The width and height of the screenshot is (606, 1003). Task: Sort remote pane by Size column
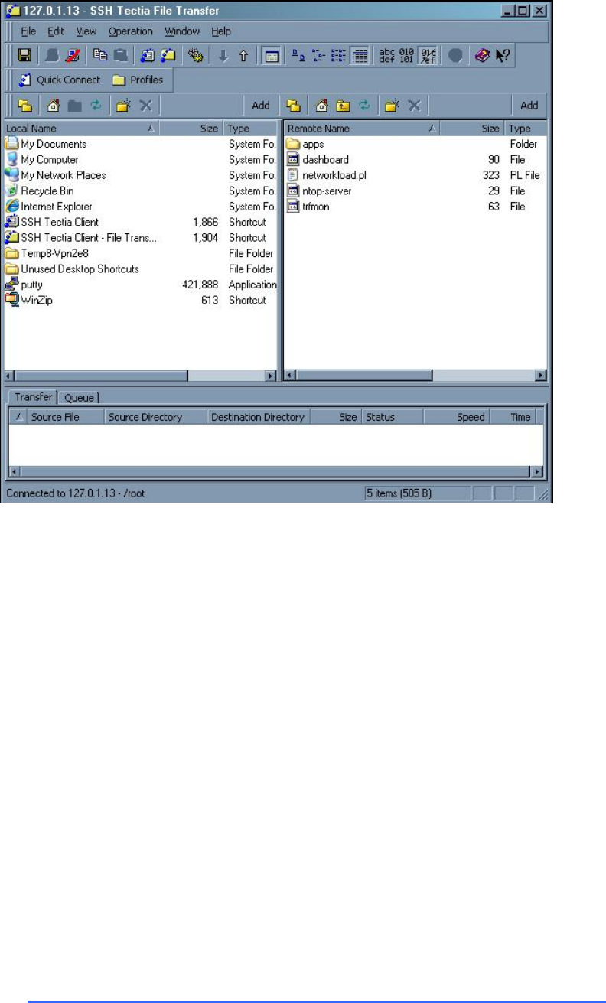point(473,129)
